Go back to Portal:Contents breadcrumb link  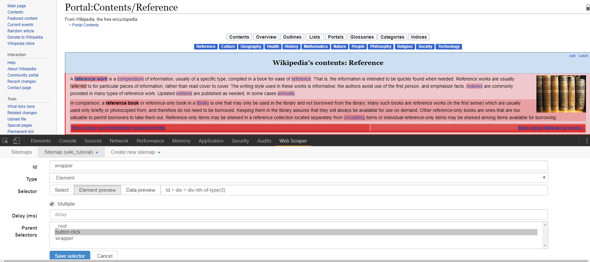pos(85,25)
